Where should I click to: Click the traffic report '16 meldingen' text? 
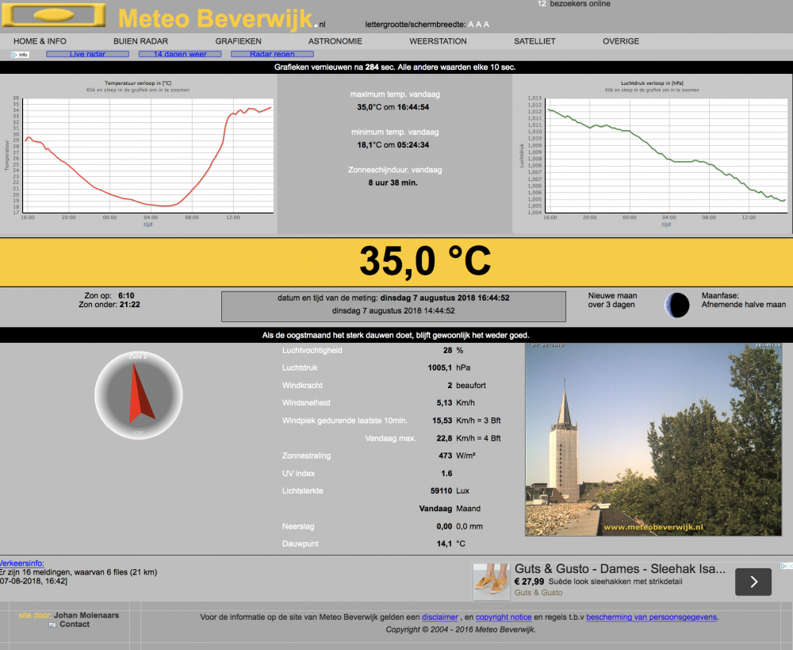coord(79,572)
